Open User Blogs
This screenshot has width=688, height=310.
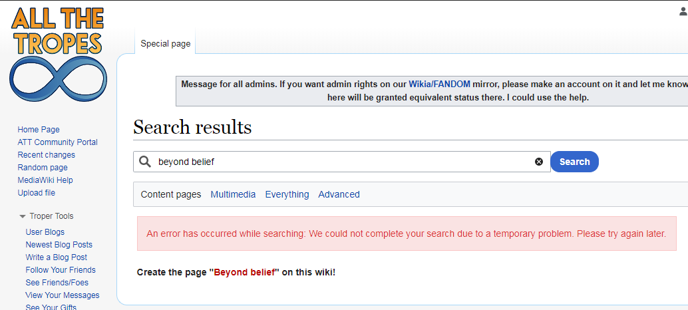pyautogui.click(x=45, y=232)
